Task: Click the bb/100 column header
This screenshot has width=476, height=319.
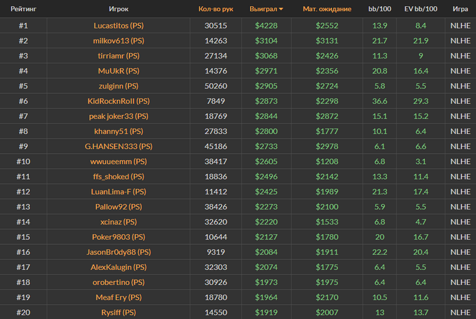Action: point(379,10)
